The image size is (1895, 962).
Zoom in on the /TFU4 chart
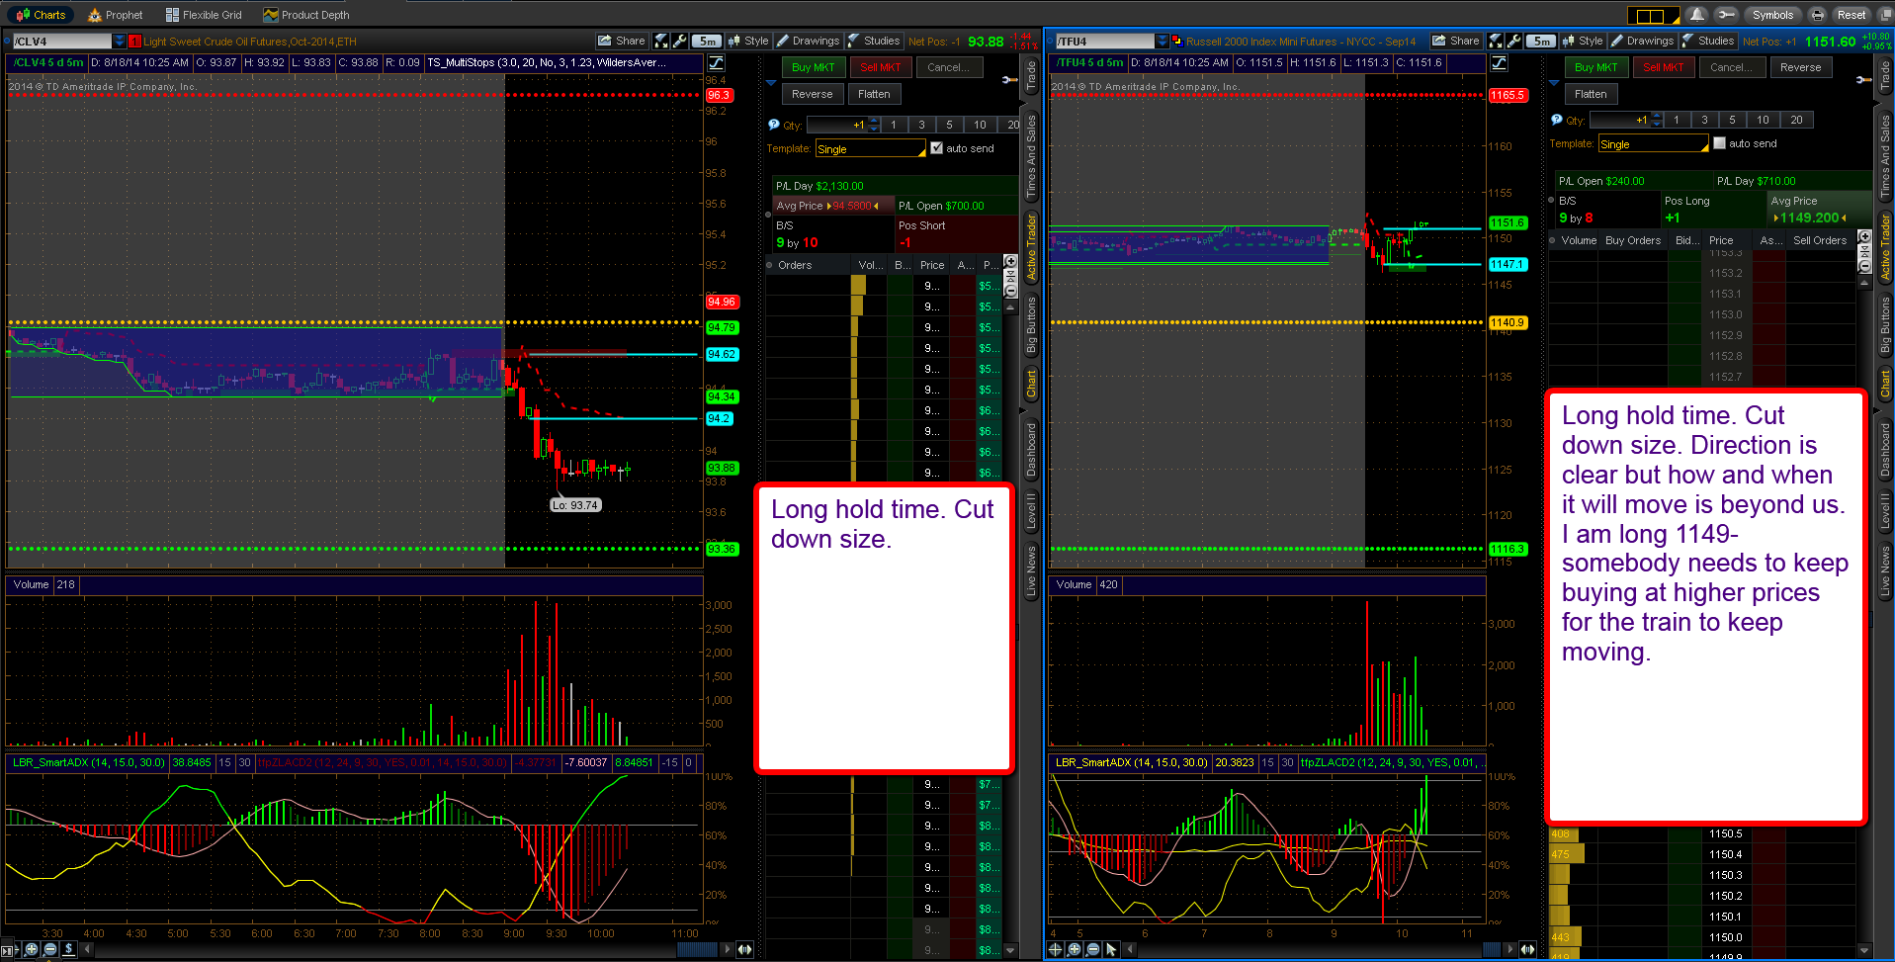pos(1074,949)
